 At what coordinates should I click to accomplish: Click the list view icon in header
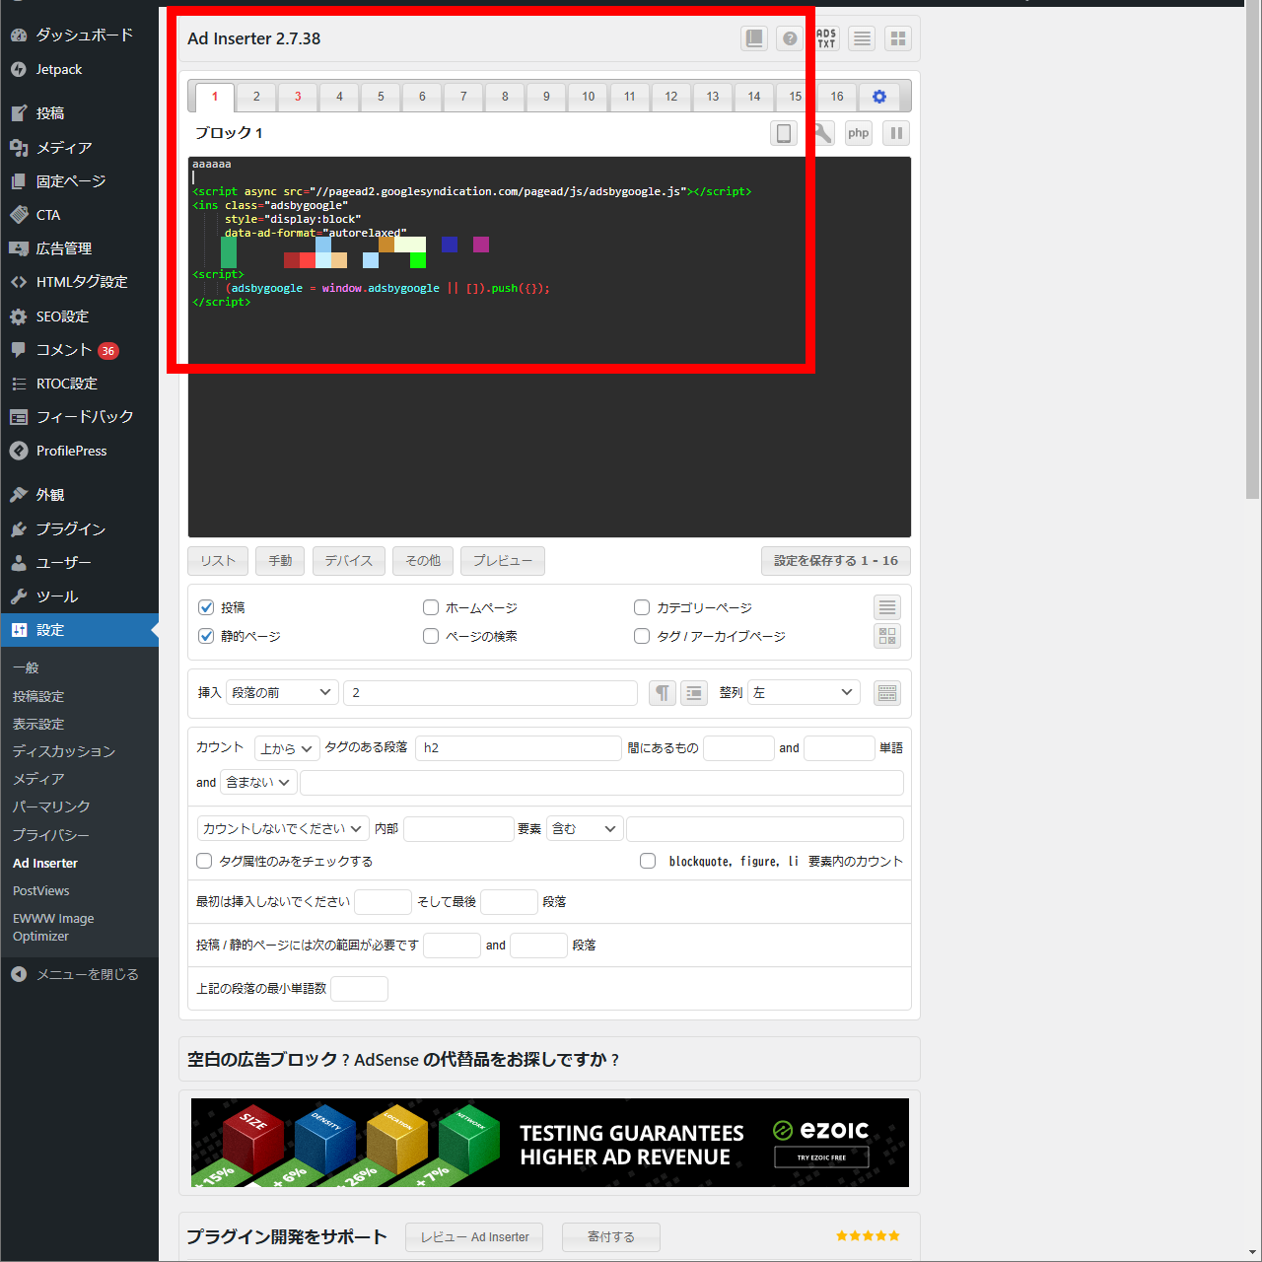862,38
